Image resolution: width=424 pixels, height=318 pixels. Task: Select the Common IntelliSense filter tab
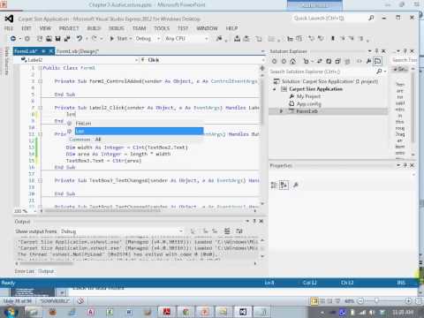(80, 140)
